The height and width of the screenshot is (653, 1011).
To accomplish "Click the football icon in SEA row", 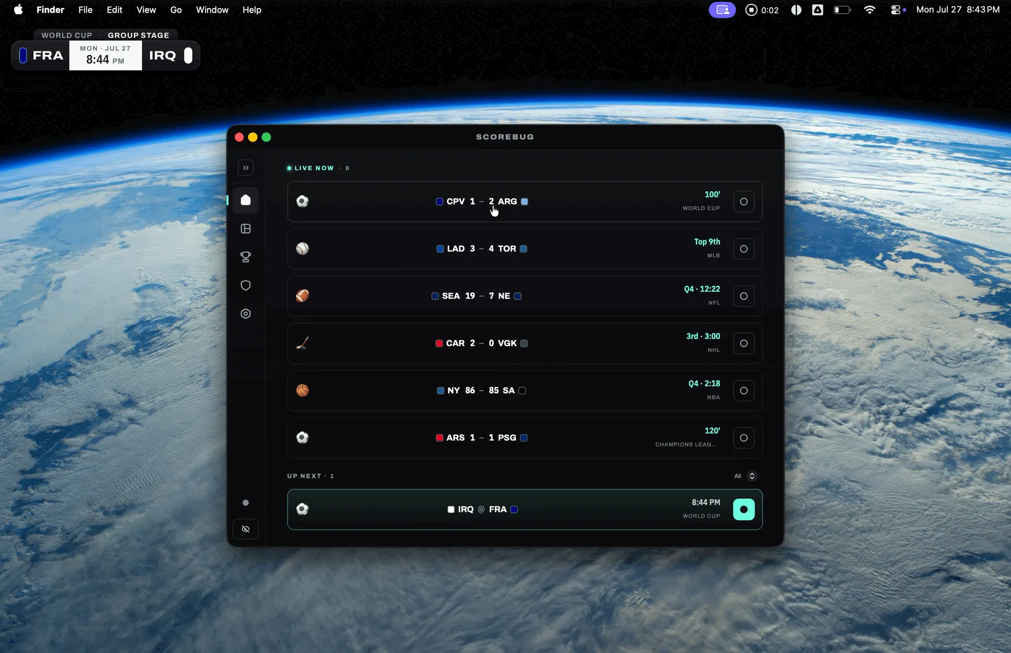I will [x=302, y=296].
